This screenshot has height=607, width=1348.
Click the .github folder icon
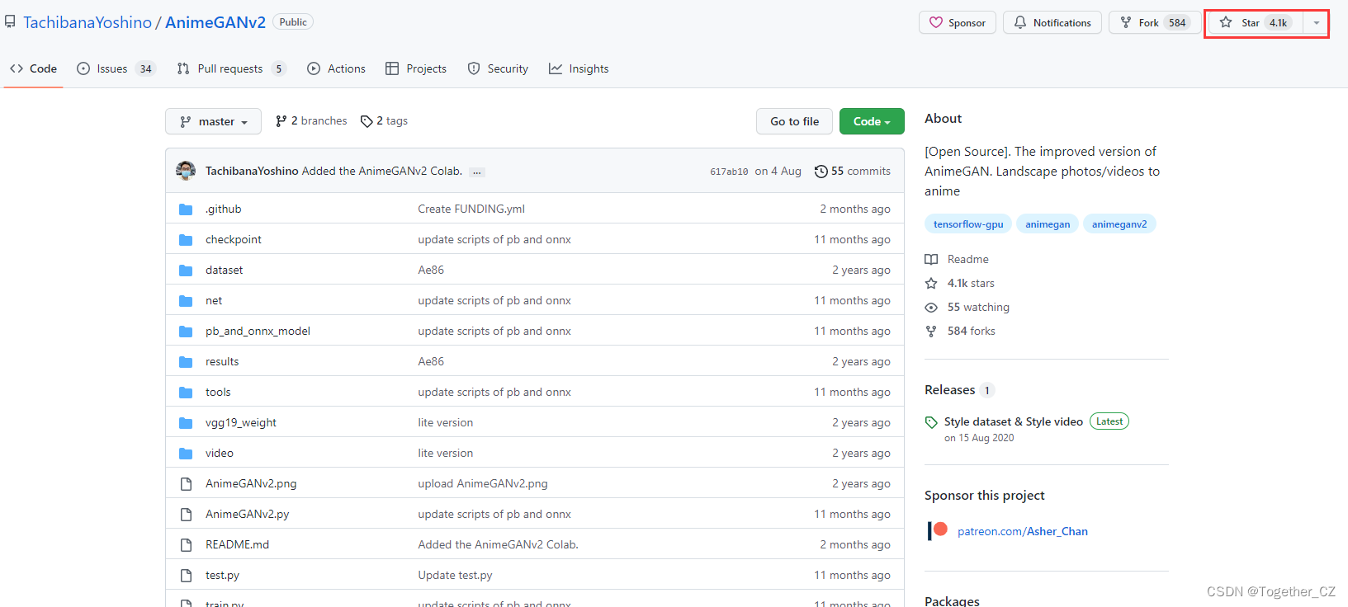click(x=186, y=209)
